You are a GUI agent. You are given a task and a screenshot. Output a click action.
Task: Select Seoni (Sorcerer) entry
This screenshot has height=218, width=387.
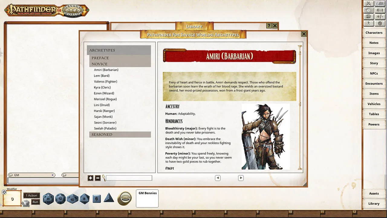[x=105, y=123]
